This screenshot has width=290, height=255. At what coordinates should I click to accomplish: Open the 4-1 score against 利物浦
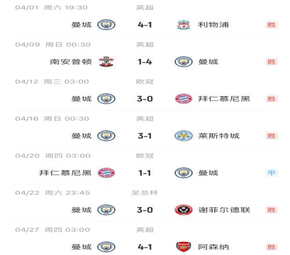tap(145, 25)
